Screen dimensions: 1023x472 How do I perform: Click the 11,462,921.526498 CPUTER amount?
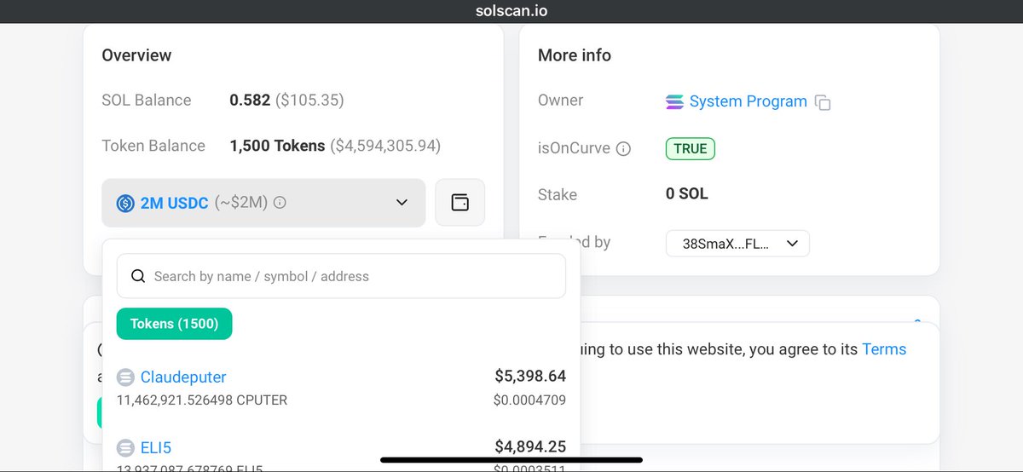tap(202, 400)
